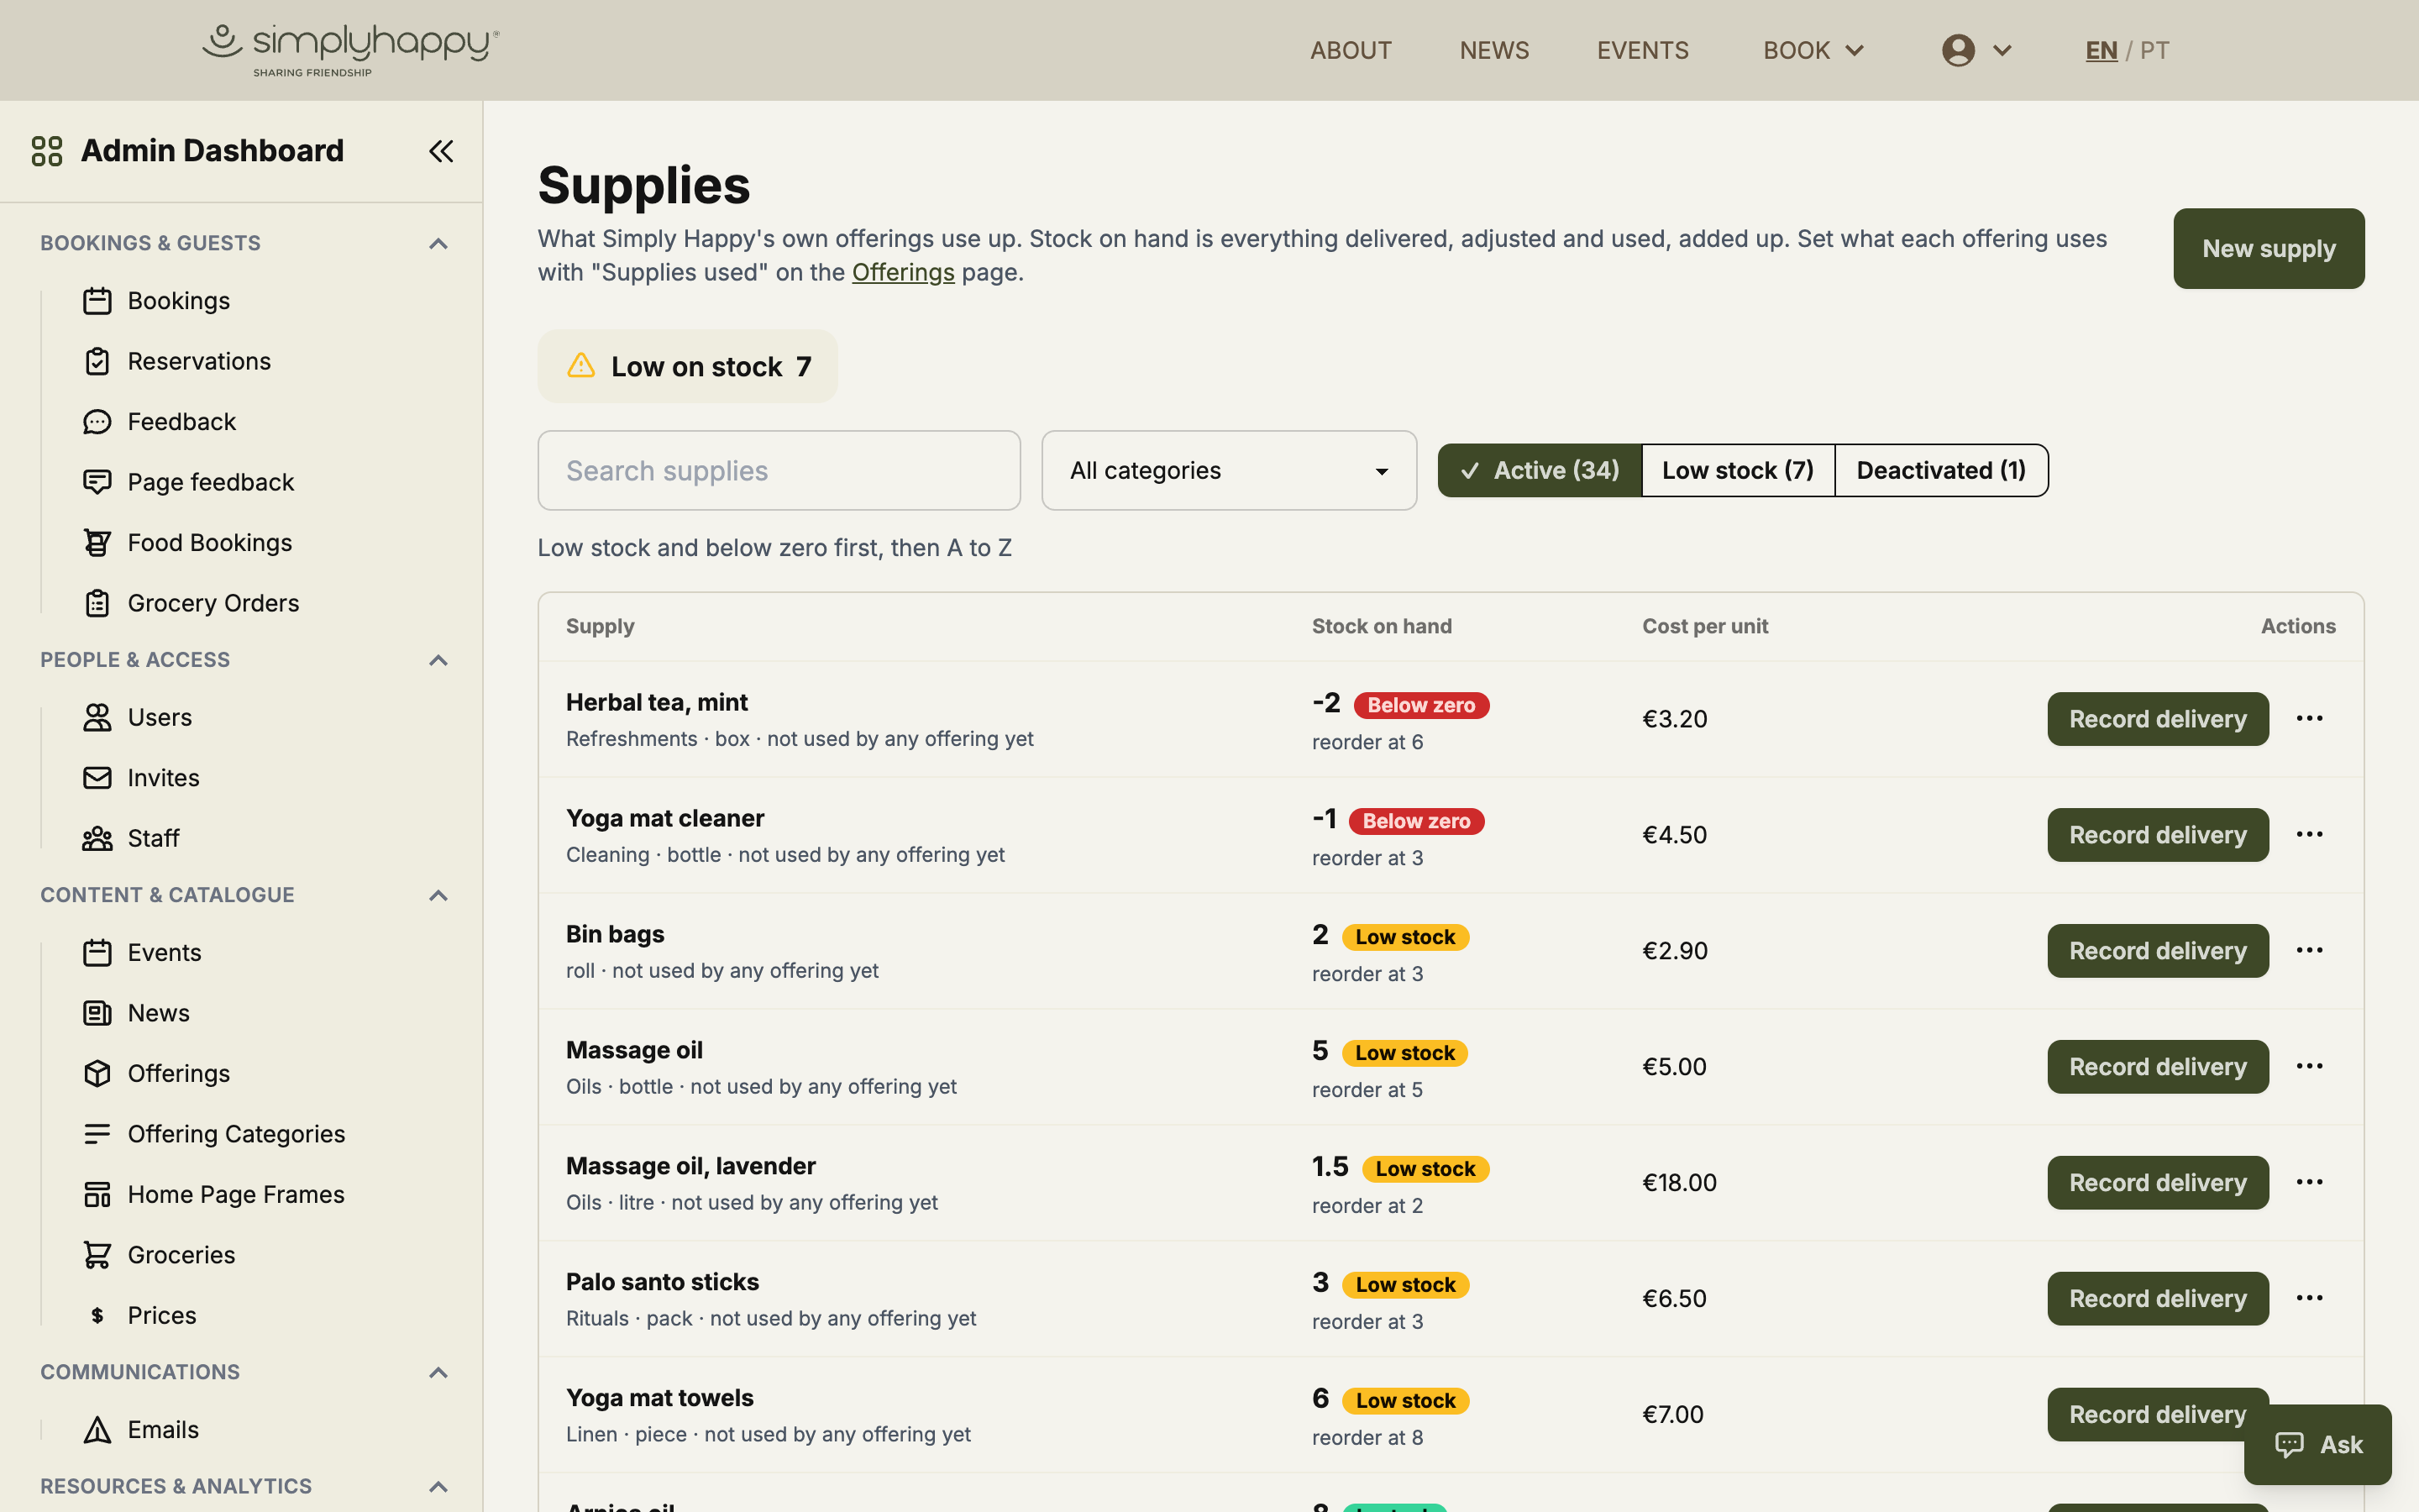Open Users via its people icon

[x=97, y=717]
